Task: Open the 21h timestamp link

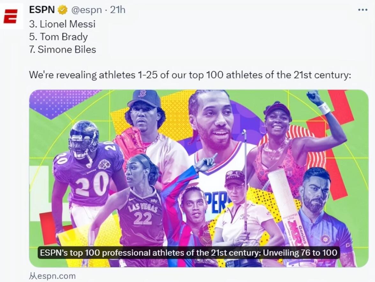Action: [x=118, y=10]
